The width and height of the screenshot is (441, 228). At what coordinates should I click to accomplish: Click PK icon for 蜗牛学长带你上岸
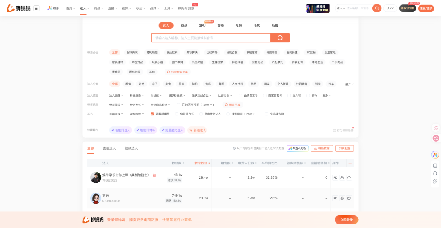coord(335,177)
